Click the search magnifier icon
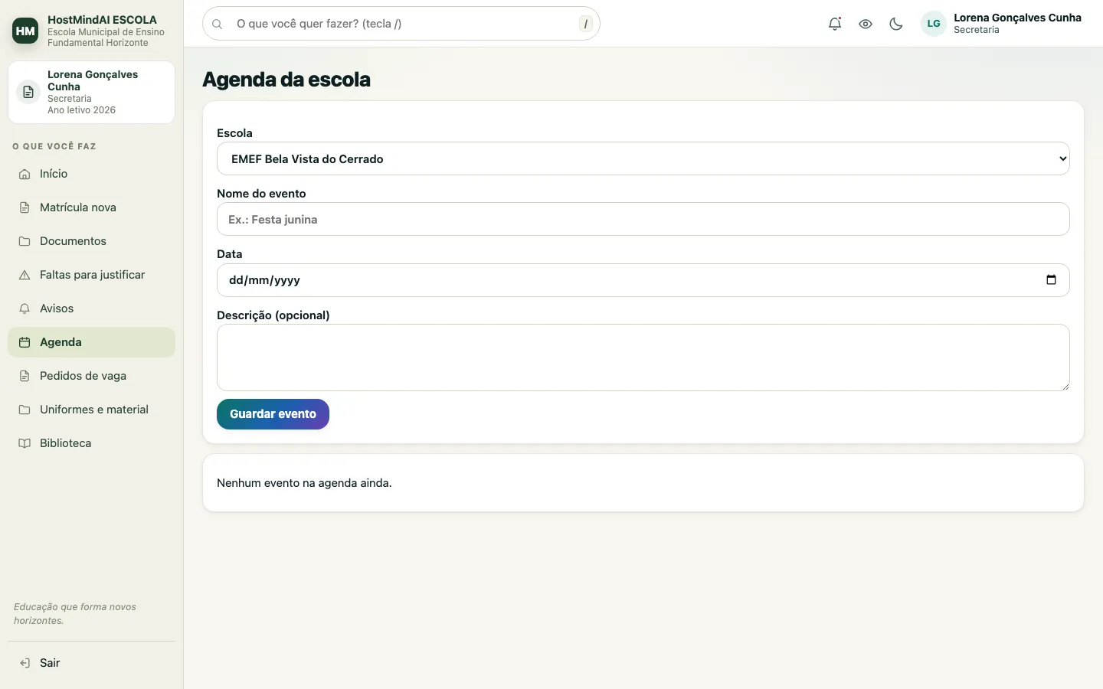 pos(218,24)
